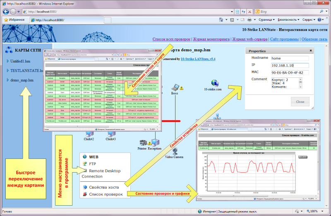Open the Безопасность menu
The width and height of the screenshot is (331, 216).
click(x=288, y=19)
